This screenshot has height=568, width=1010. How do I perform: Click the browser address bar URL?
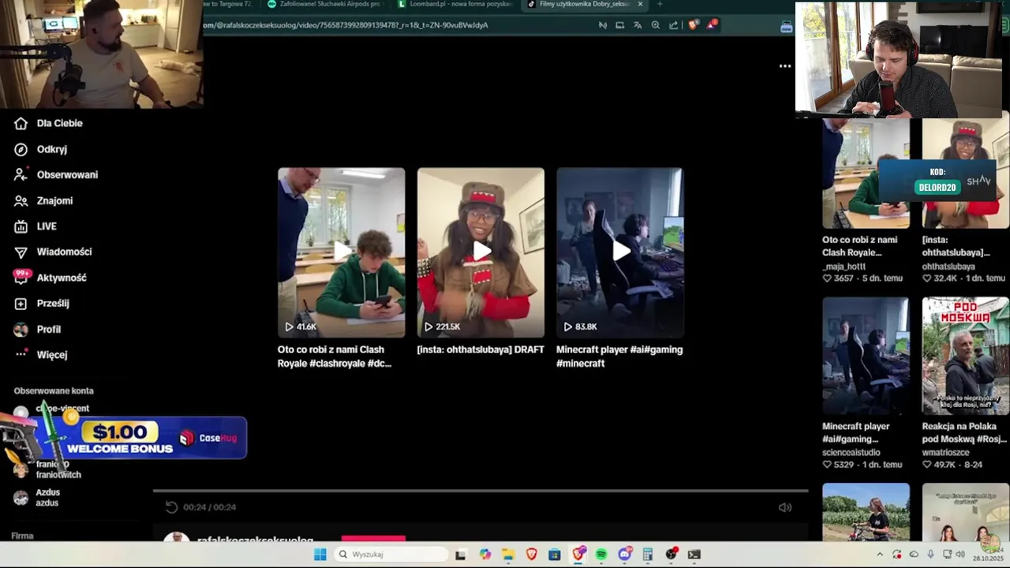pos(346,25)
